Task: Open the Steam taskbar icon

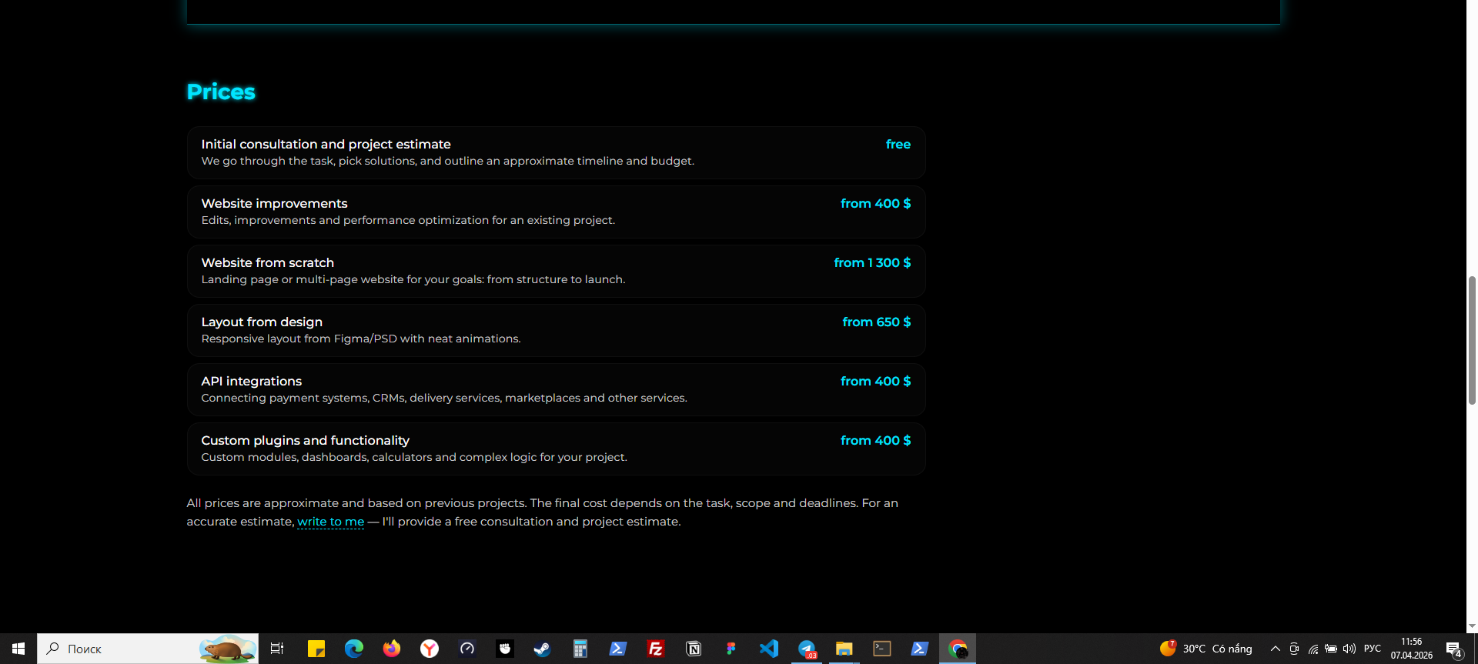Action: [543, 649]
